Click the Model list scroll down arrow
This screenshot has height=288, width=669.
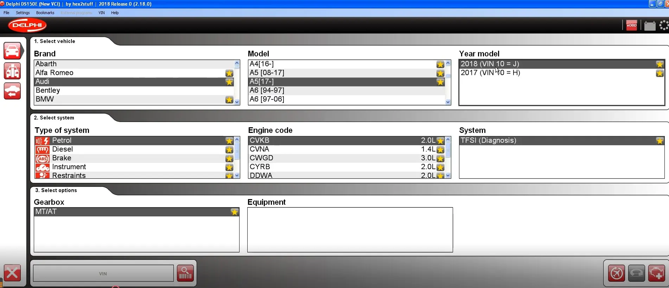448,102
